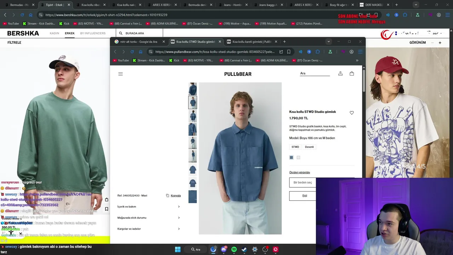The height and width of the screenshot is (255, 453).
Task: Open Discord from the taskbar
Action: (224, 249)
